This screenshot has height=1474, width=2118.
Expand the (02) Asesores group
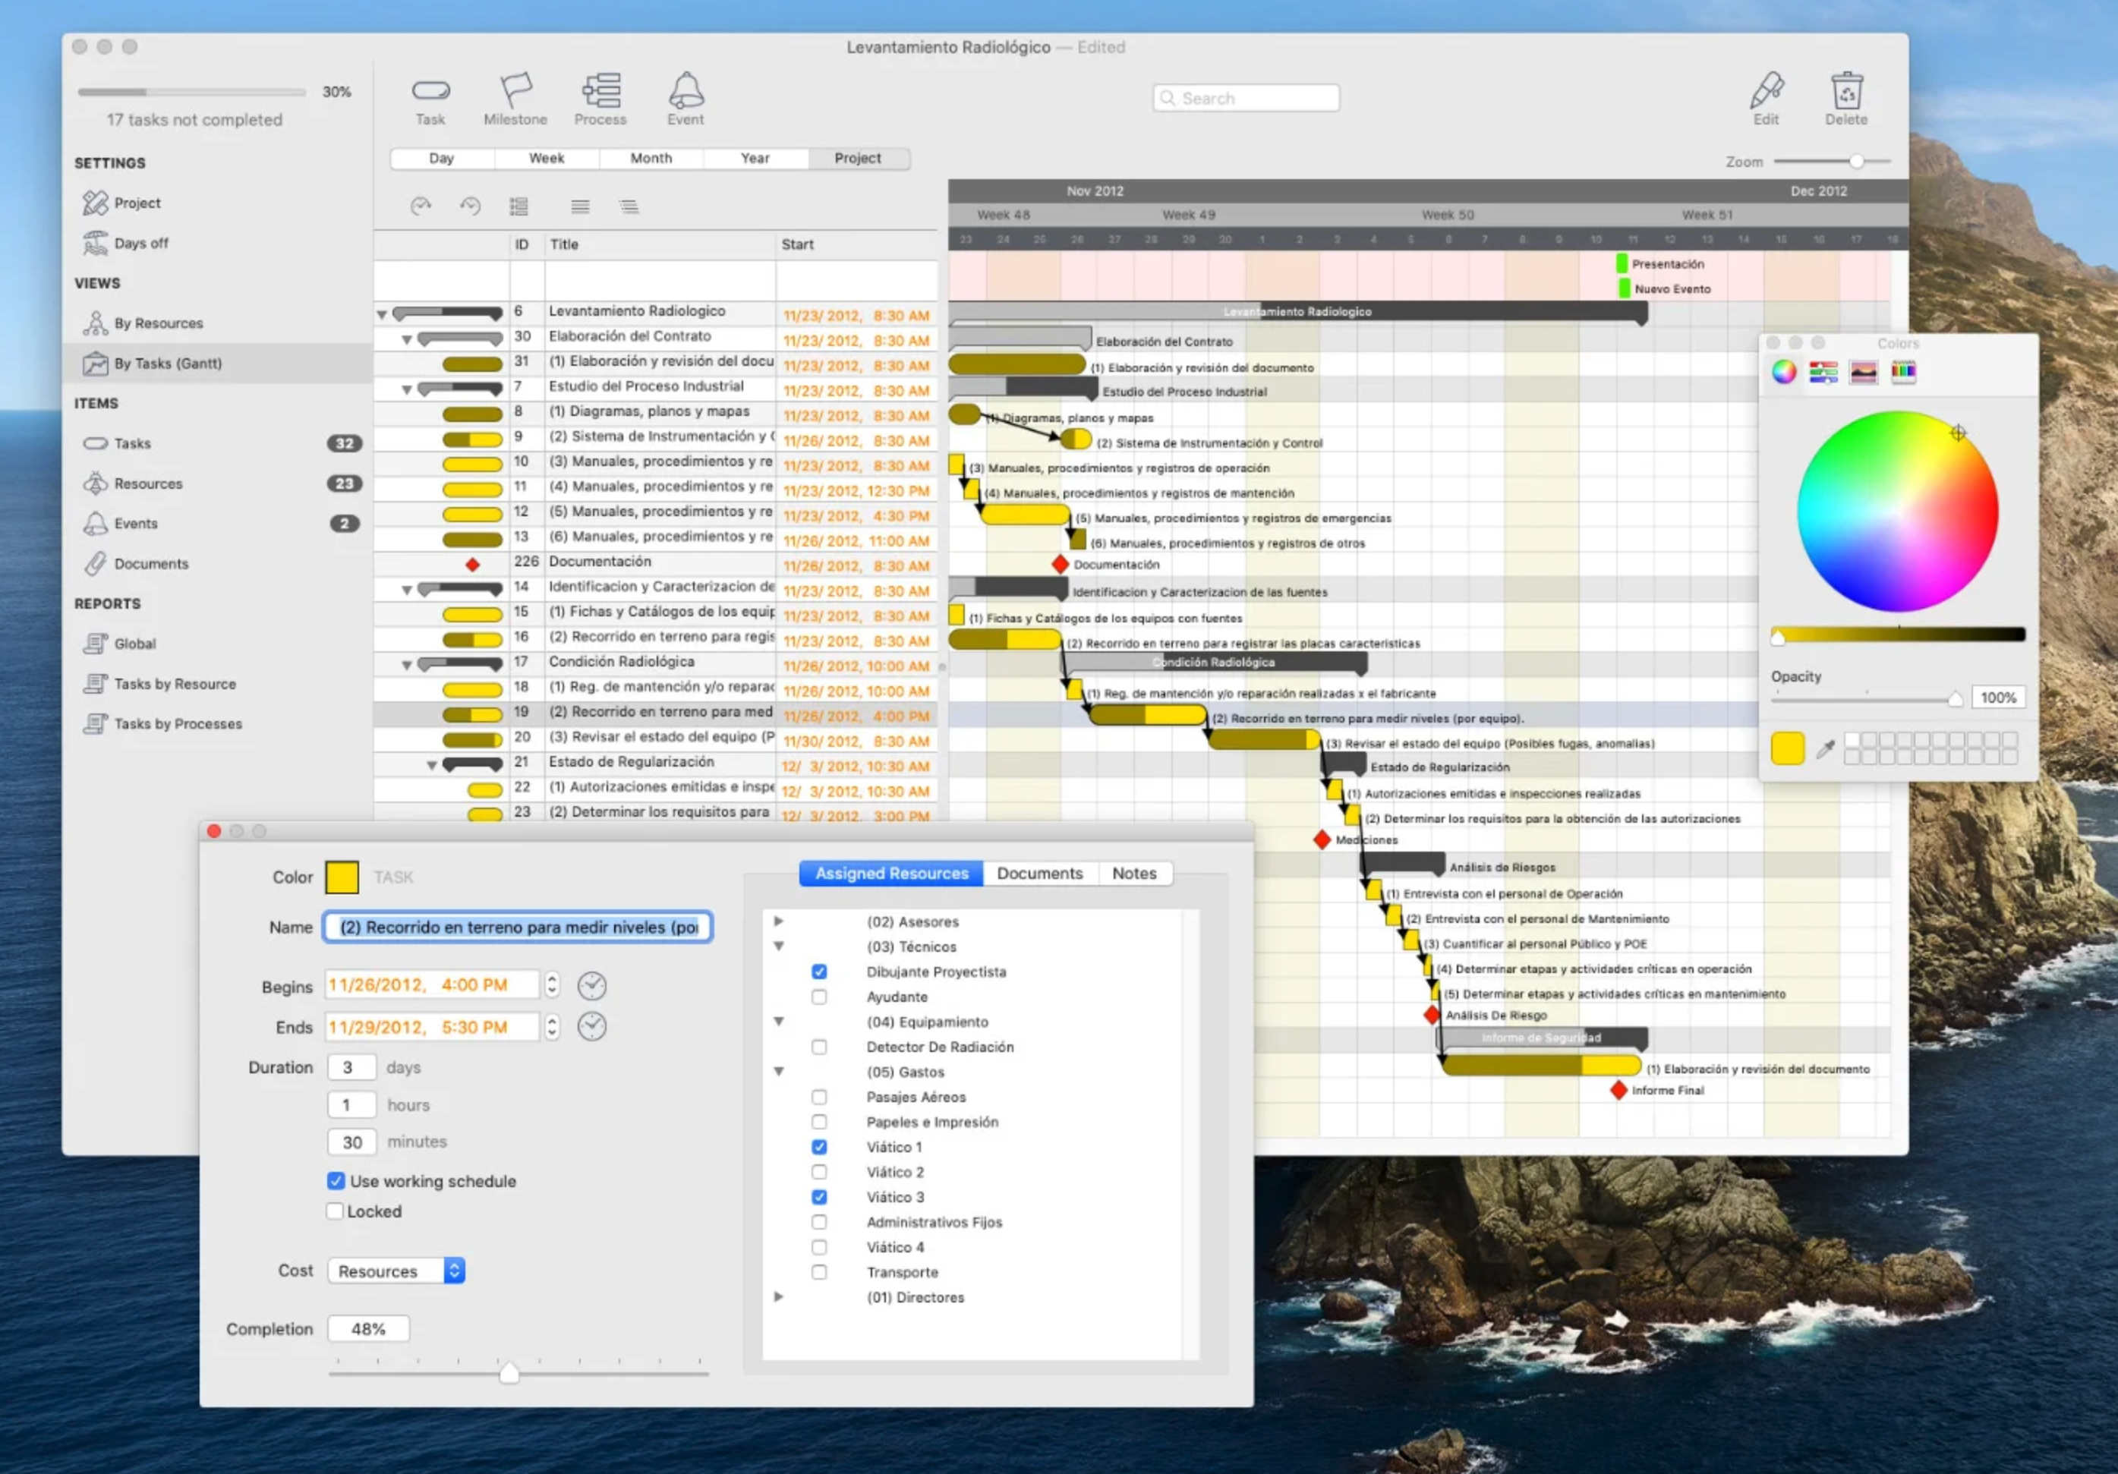click(x=779, y=921)
